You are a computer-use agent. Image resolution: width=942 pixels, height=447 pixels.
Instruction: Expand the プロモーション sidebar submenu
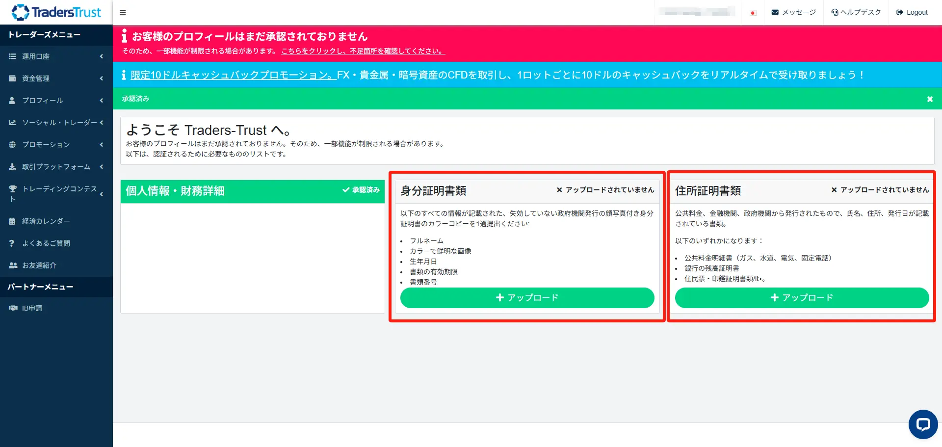56,145
